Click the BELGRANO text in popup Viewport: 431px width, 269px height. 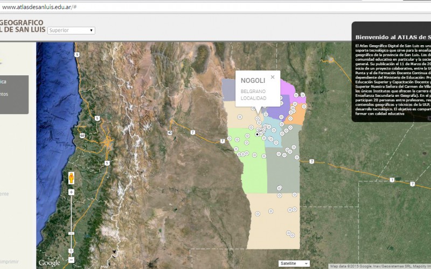click(x=253, y=91)
